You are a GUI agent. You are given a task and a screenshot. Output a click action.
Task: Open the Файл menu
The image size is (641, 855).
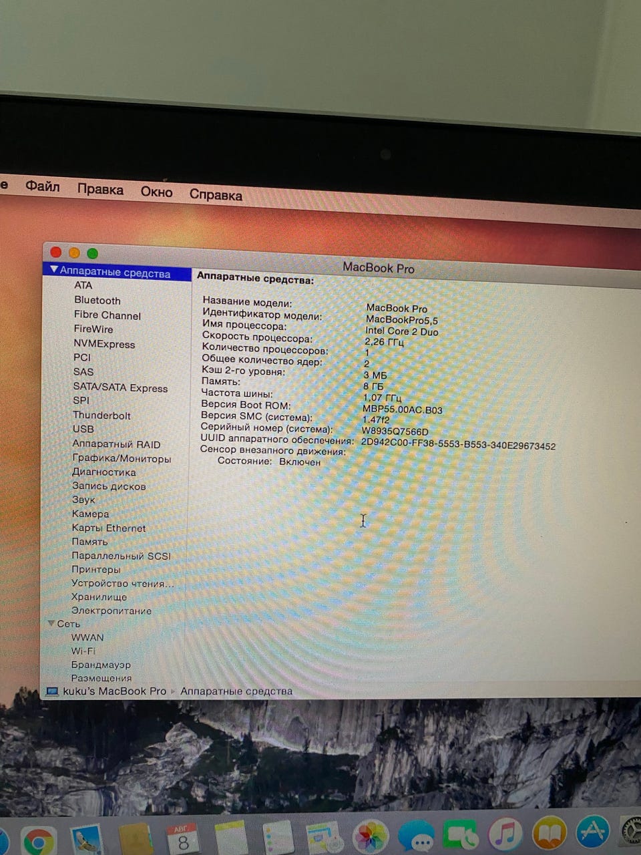coord(43,186)
